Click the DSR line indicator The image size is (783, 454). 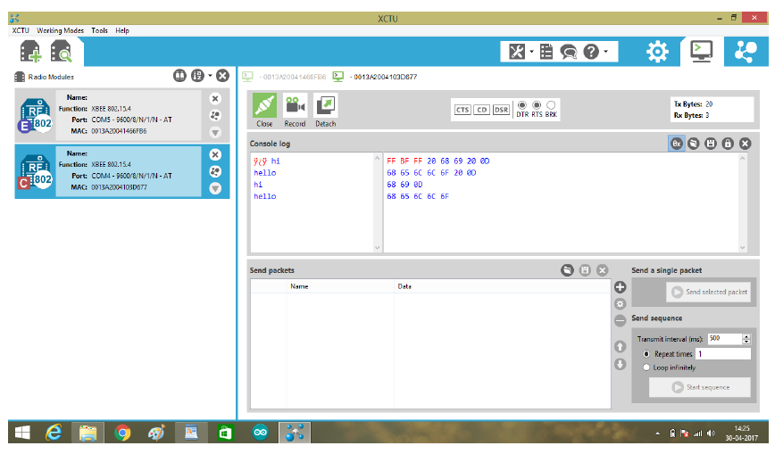point(501,110)
